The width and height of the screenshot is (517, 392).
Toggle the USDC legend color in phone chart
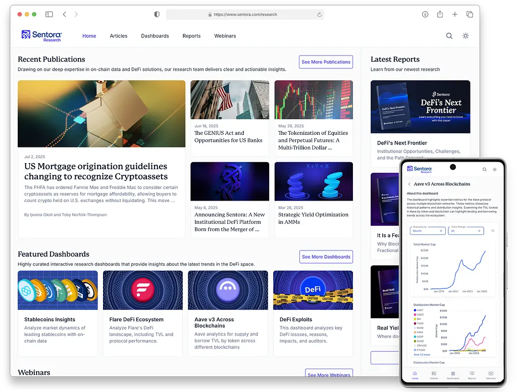(415, 314)
